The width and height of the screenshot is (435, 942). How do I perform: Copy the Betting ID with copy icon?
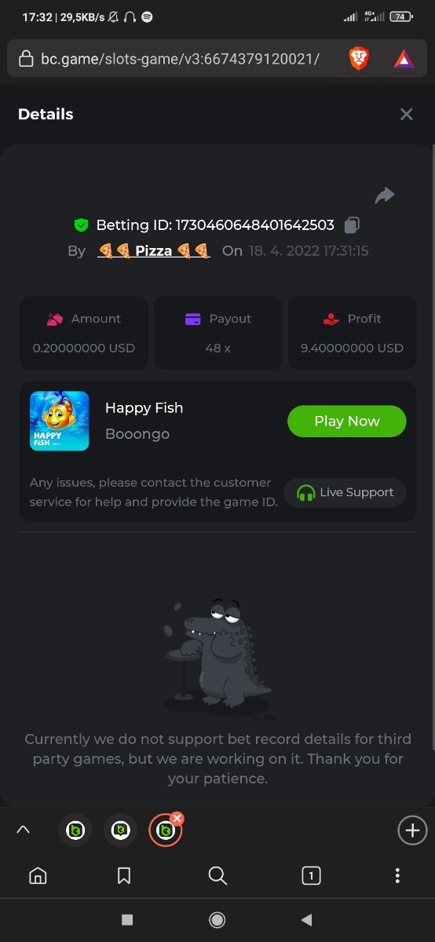pyautogui.click(x=353, y=225)
